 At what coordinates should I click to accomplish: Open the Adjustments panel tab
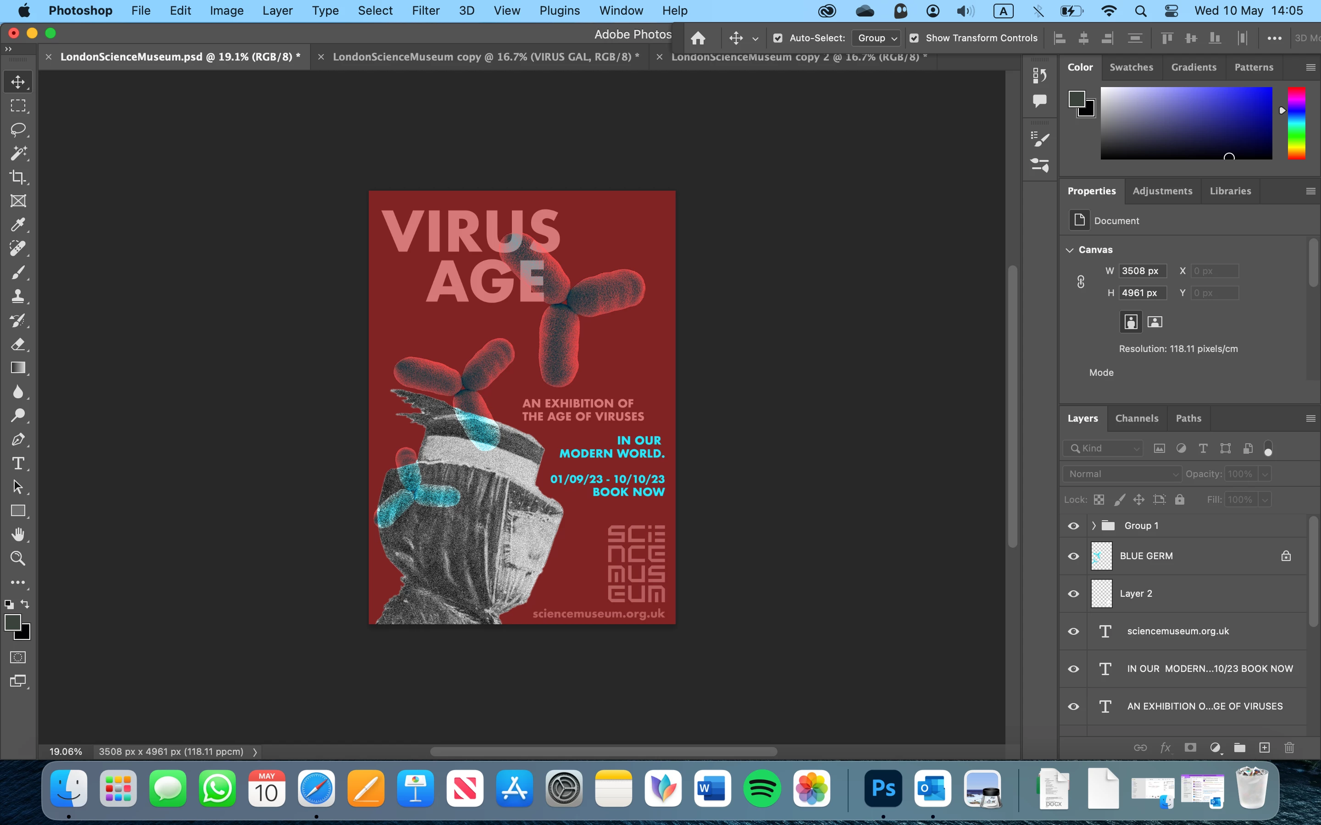(x=1162, y=191)
